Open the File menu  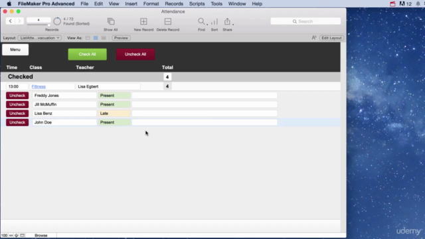[x=84, y=4]
